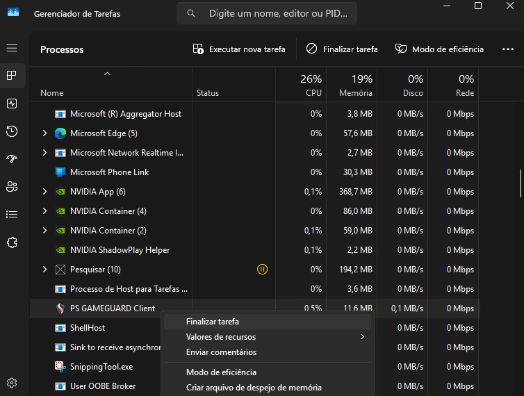The height and width of the screenshot is (396, 524).
Task: Click the SnippingTool.exe icon
Action: tap(60, 367)
